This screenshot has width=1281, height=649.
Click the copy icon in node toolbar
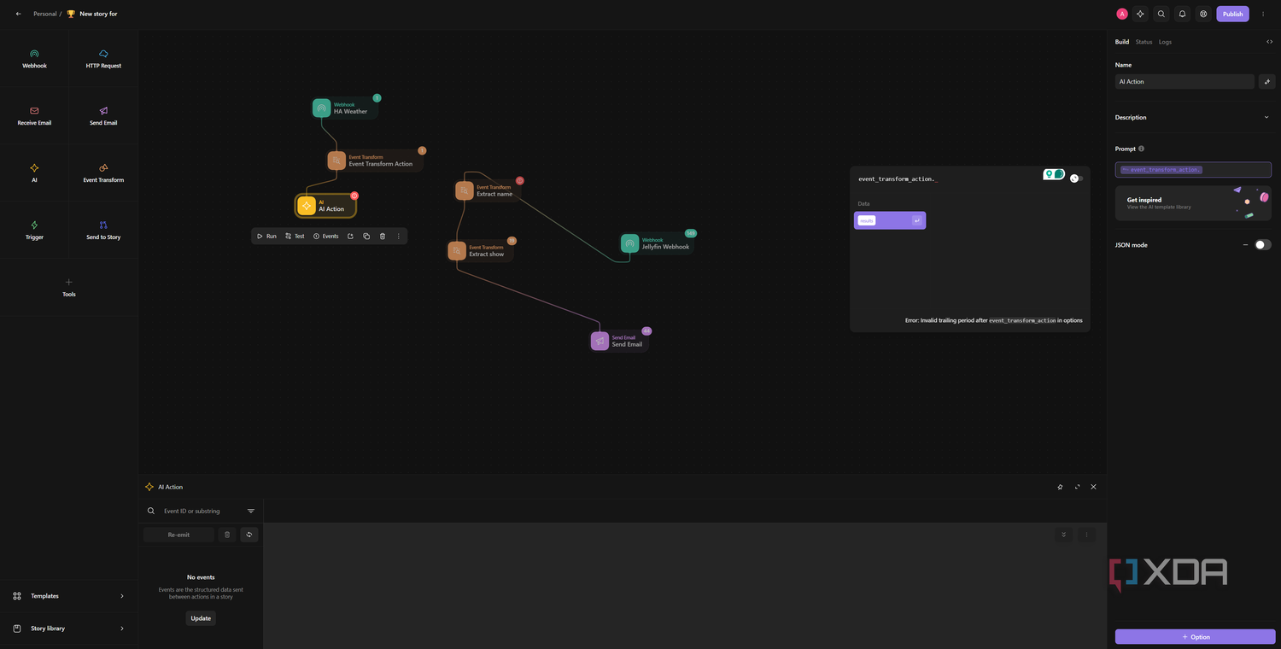[x=366, y=236]
